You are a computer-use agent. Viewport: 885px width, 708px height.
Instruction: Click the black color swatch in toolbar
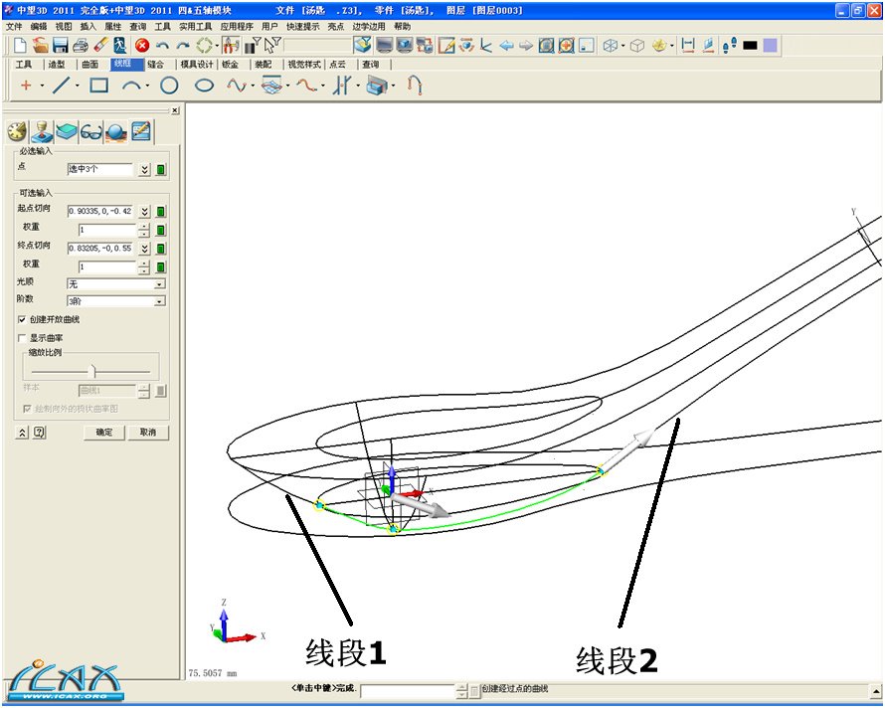click(x=750, y=46)
